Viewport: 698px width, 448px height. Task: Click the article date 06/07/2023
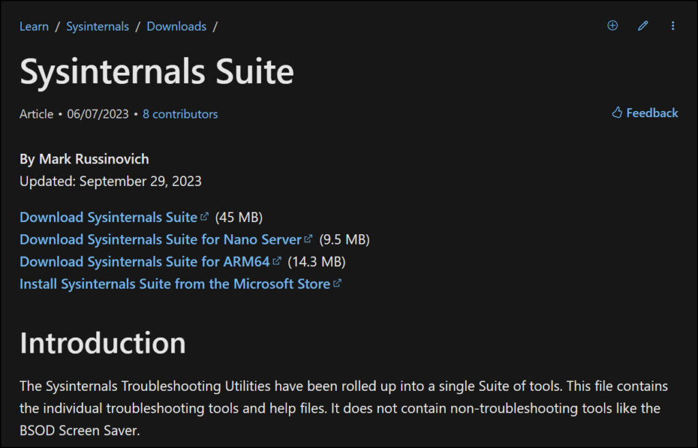[97, 114]
